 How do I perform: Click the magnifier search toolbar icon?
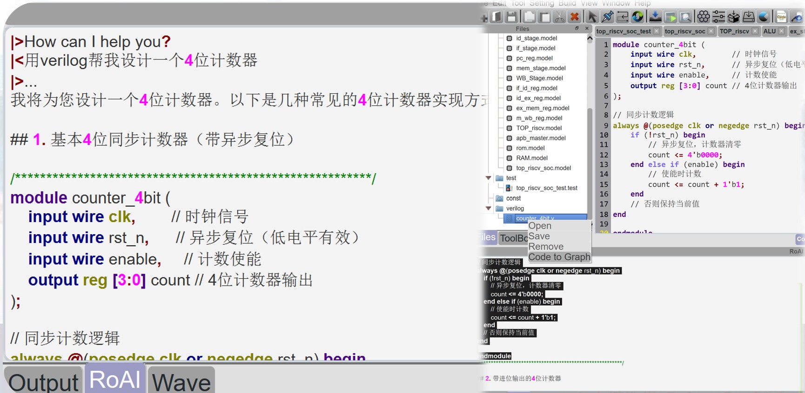(x=685, y=17)
